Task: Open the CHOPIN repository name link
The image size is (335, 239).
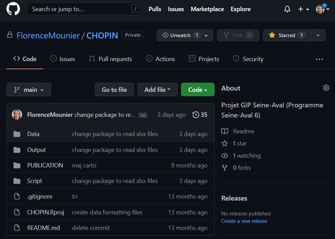Action: (x=102, y=35)
